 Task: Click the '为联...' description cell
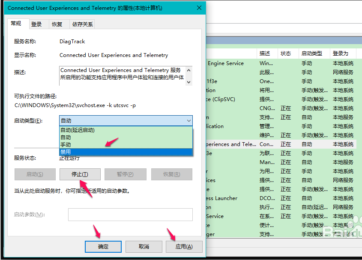point(266,153)
